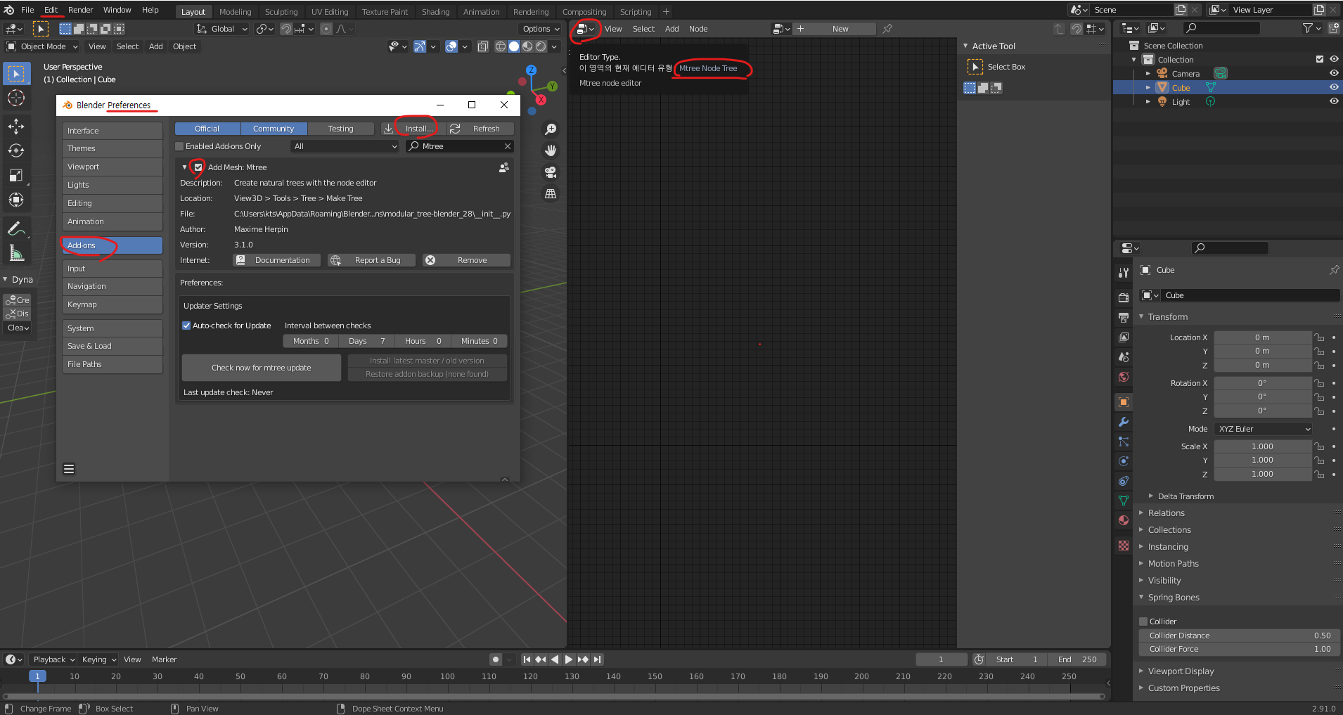Image resolution: width=1343 pixels, height=715 pixels.
Task: Expand the Relations panel
Action: pyautogui.click(x=1166, y=513)
